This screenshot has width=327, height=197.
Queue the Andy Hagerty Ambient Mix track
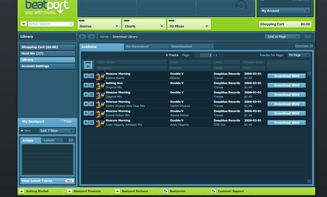91,123
